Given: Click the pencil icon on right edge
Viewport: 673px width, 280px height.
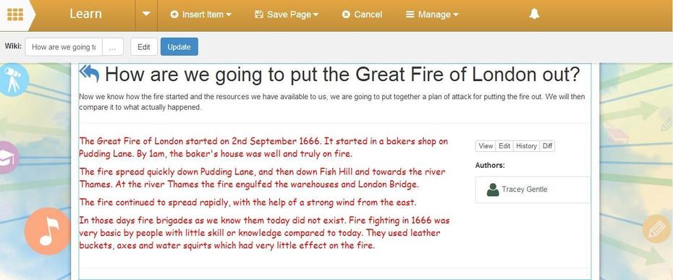Looking at the screenshot, I should [656, 229].
